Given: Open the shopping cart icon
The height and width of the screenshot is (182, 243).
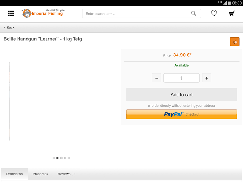Looking at the screenshot, I should tap(232, 13).
